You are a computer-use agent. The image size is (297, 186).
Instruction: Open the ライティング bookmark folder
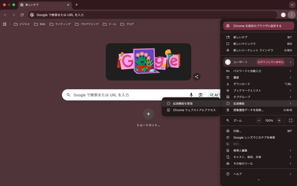point(60,24)
